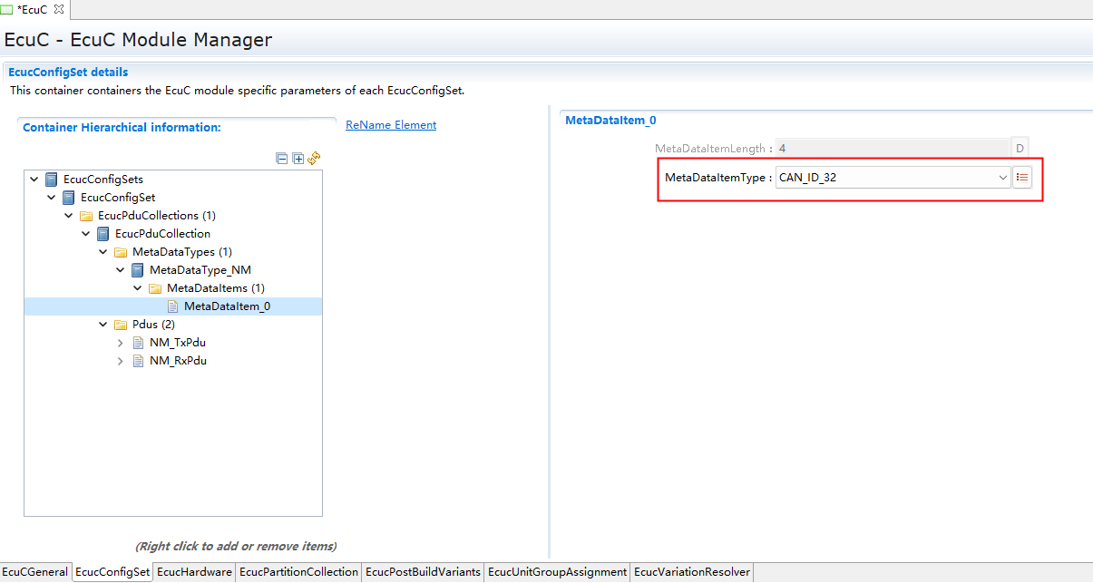Open the EcucHardware tab

tap(194, 572)
